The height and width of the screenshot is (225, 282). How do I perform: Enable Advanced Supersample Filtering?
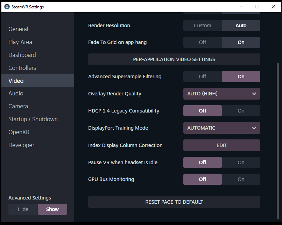(x=241, y=77)
